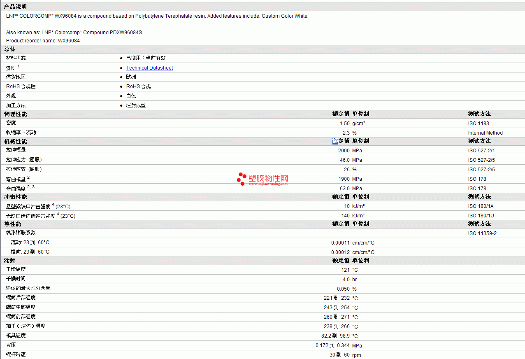Click the ISO 11359-2 test method
This screenshot has height=359, width=525.
(482, 233)
